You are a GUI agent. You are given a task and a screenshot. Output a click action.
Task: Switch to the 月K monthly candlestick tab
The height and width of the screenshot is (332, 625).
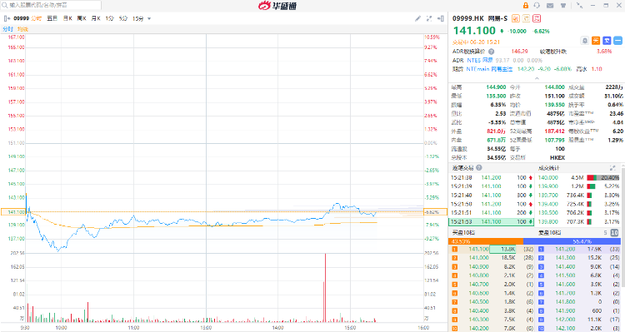[x=96, y=18]
